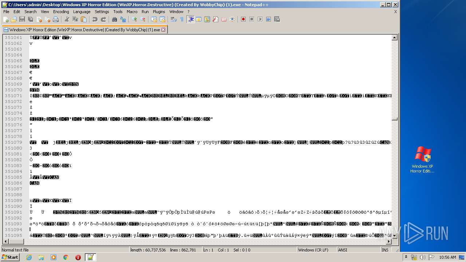Click line number 351071 in margin

(13, 96)
